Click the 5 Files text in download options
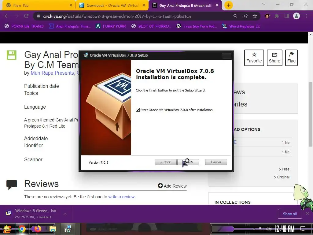 pos(284,169)
